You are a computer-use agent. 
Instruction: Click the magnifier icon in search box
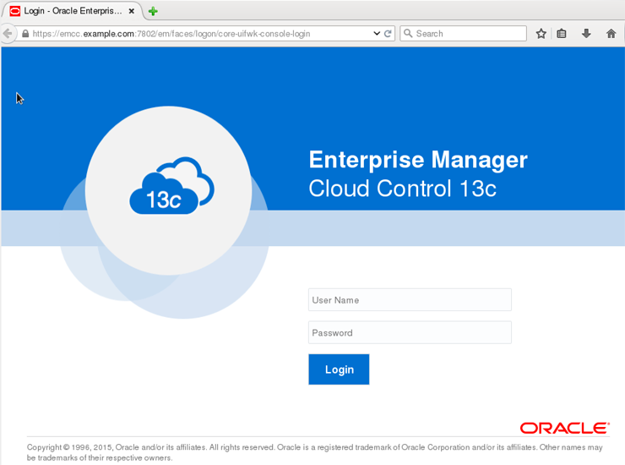(408, 33)
